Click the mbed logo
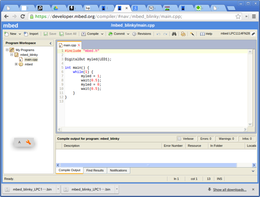Screen dimensions: 260x197 [x=11, y=26]
